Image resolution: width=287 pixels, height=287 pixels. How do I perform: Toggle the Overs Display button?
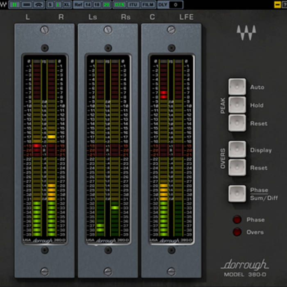(x=237, y=150)
